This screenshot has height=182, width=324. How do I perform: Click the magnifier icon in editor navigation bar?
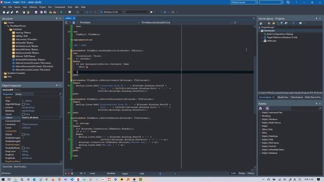click(235, 22)
